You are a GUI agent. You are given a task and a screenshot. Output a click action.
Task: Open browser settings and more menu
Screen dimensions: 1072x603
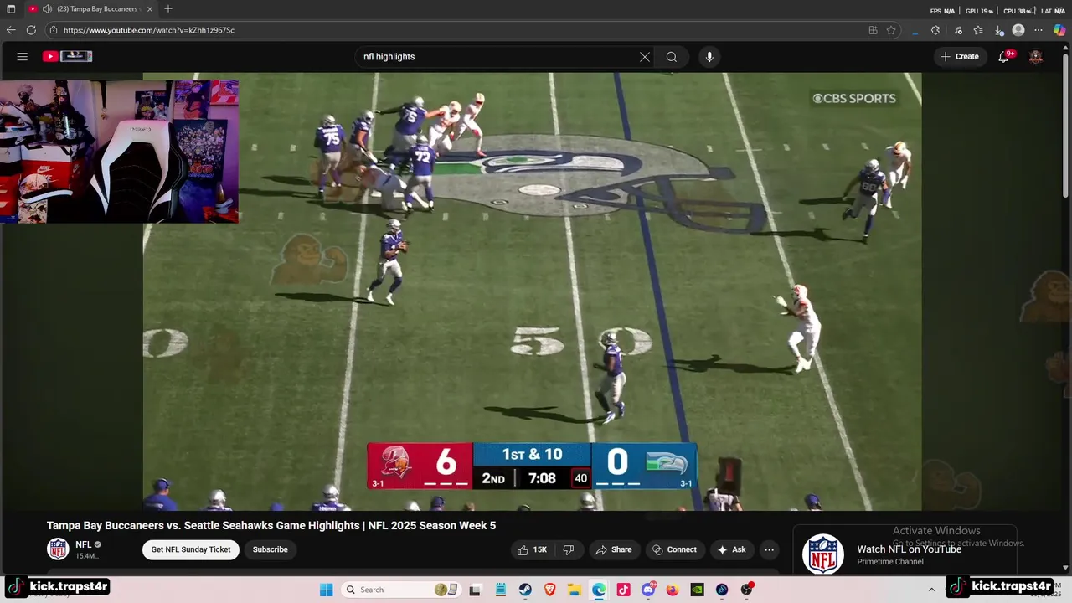coord(1038,30)
